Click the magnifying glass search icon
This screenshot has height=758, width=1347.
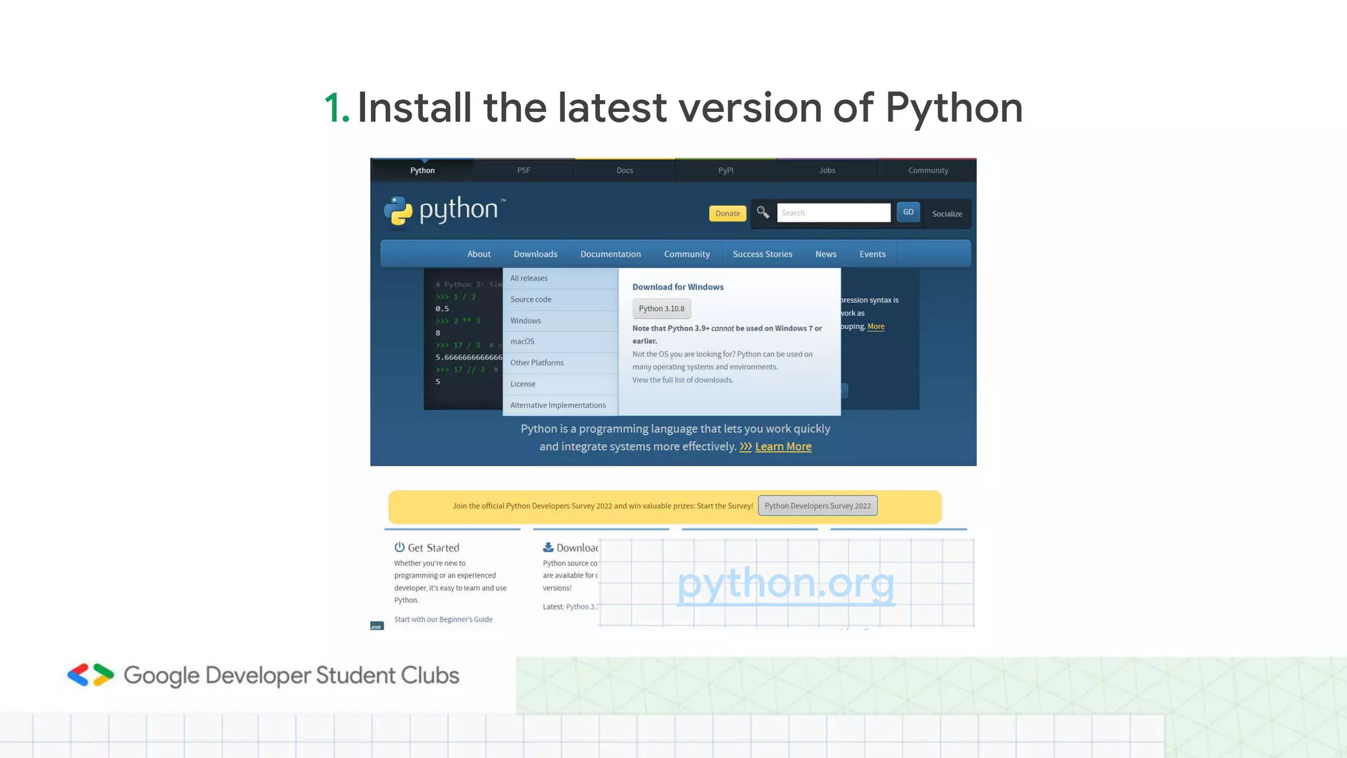(763, 213)
